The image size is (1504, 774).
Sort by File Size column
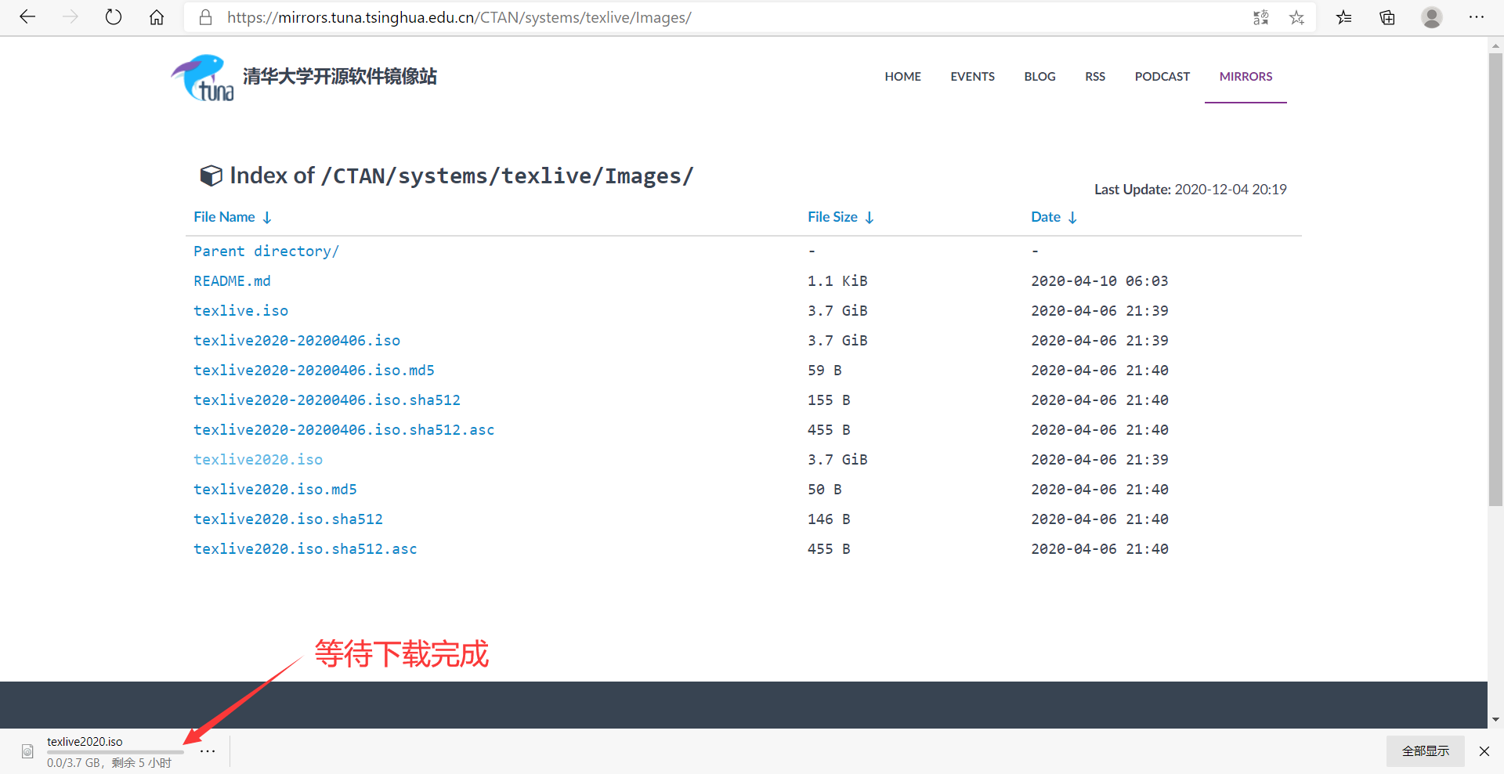coord(841,217)
